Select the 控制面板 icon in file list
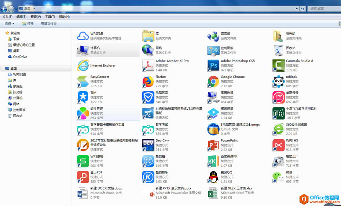The width and height of the screenshot is (341, 206). (x=213, y=51)
